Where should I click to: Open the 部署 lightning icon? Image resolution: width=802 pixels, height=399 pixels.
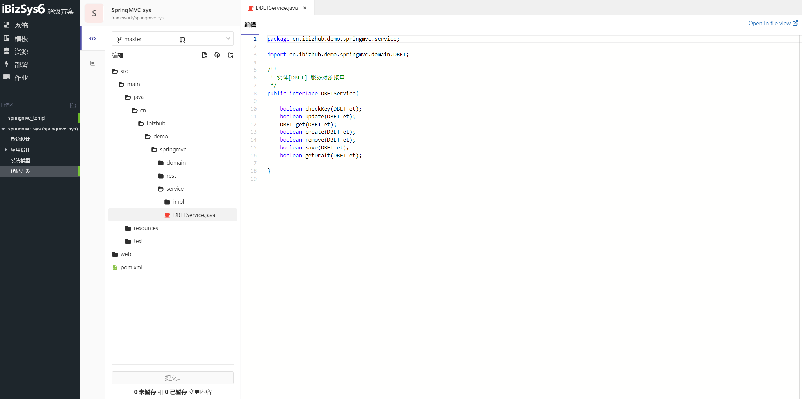pyautogui.click(x=7, y=64)
